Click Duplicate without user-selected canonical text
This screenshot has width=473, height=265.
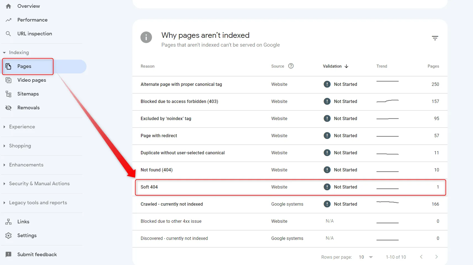point(182,153)
